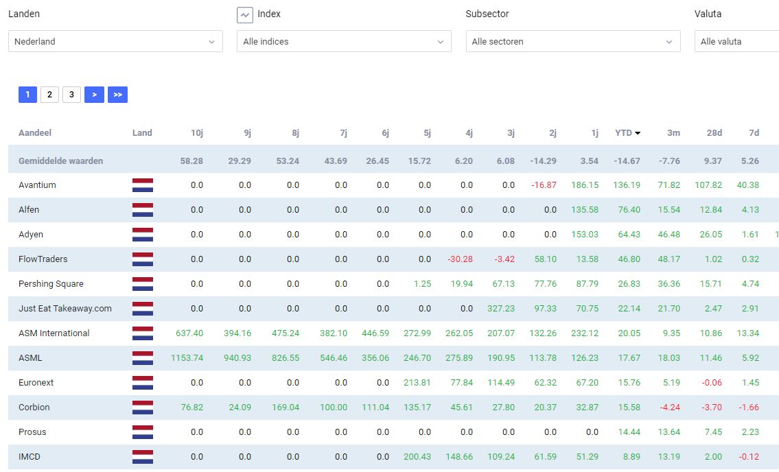Open the Alle valuta dropdown
This screenshot has width=779, height=472.
click(736, 41)
